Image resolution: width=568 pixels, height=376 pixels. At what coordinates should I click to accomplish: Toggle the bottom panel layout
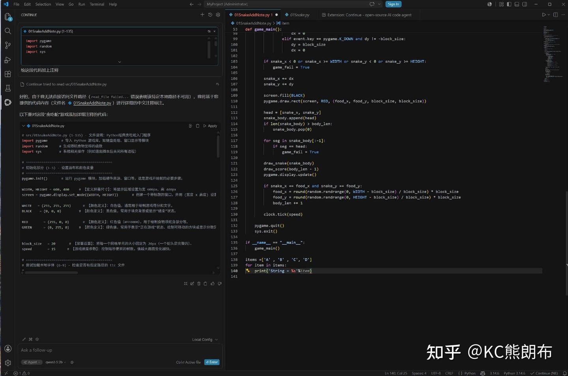pyautogui.click(x=517, y=4)
